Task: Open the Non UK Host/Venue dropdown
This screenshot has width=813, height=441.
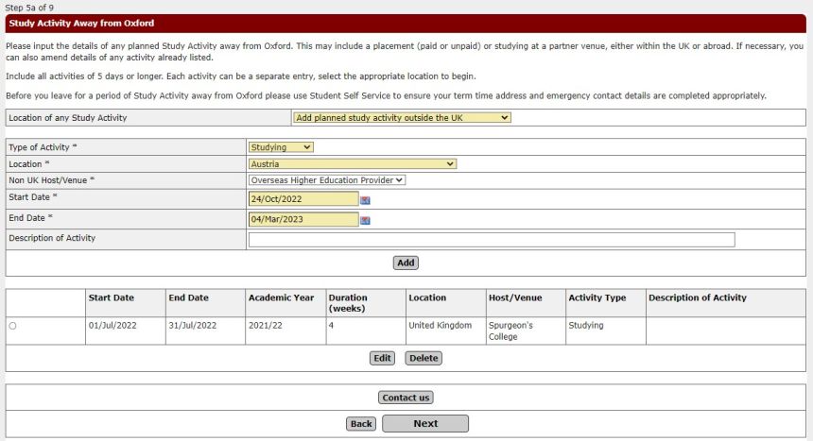Action: point(327,179)
